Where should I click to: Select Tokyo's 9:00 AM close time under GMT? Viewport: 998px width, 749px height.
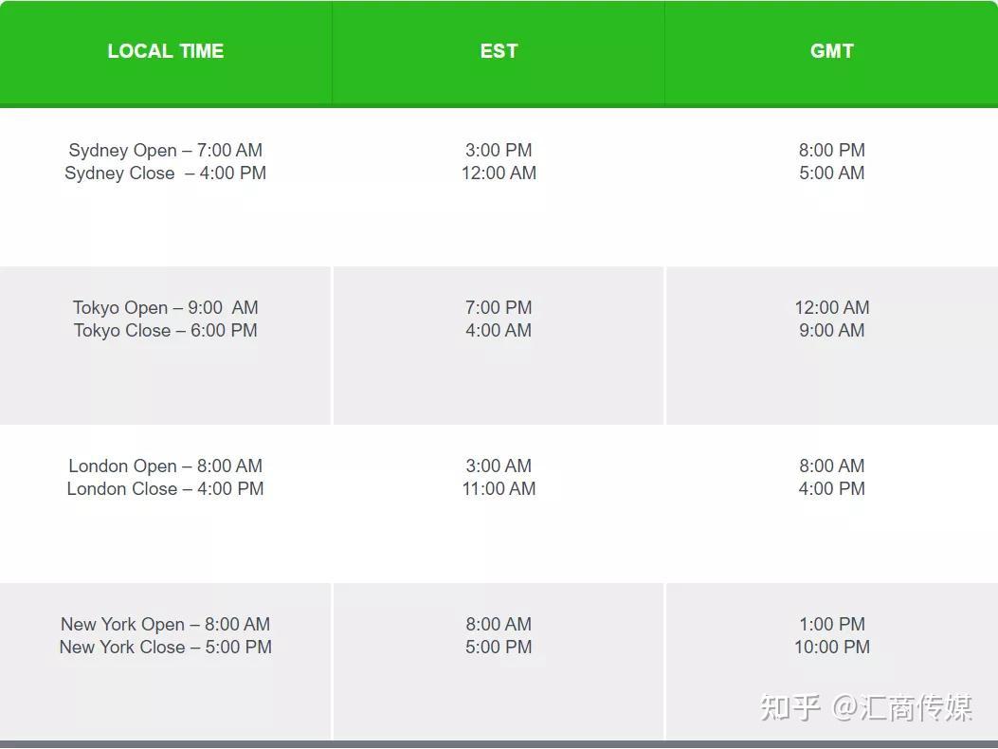click(x=831, y=331)
